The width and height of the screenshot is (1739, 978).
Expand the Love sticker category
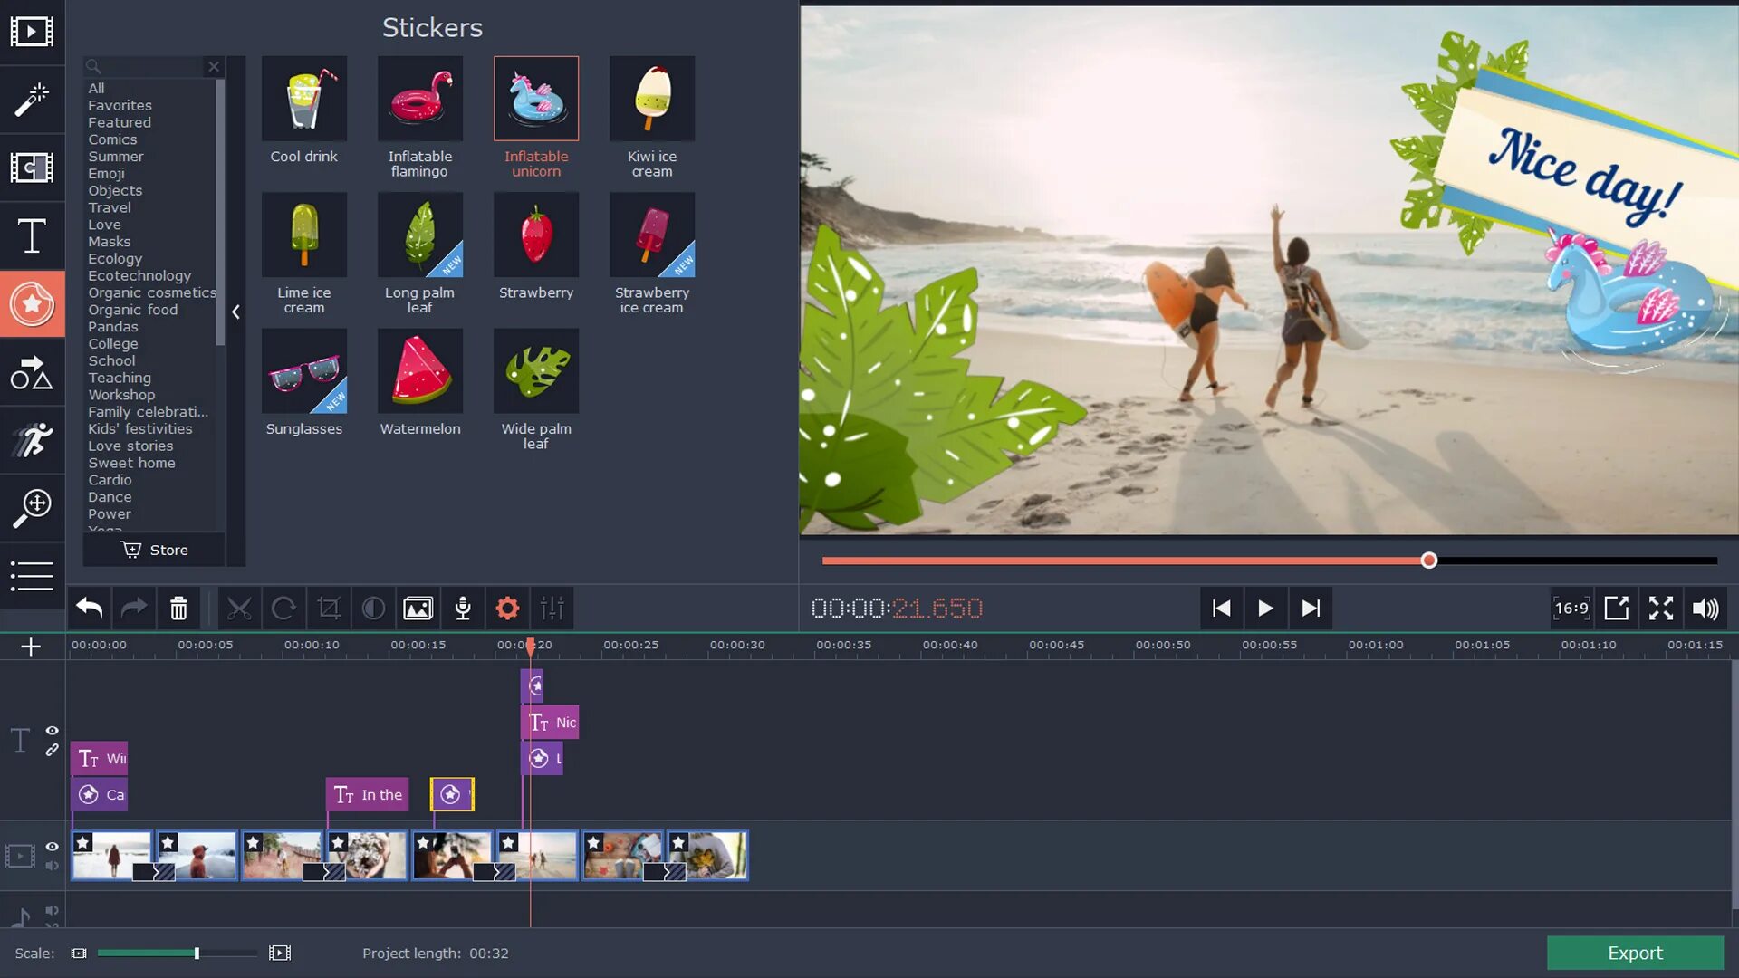tap(104, 225)
